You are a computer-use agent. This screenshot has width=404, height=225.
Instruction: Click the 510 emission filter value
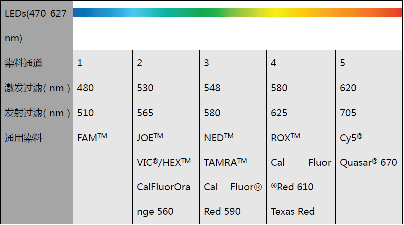(x=86, y=113)
